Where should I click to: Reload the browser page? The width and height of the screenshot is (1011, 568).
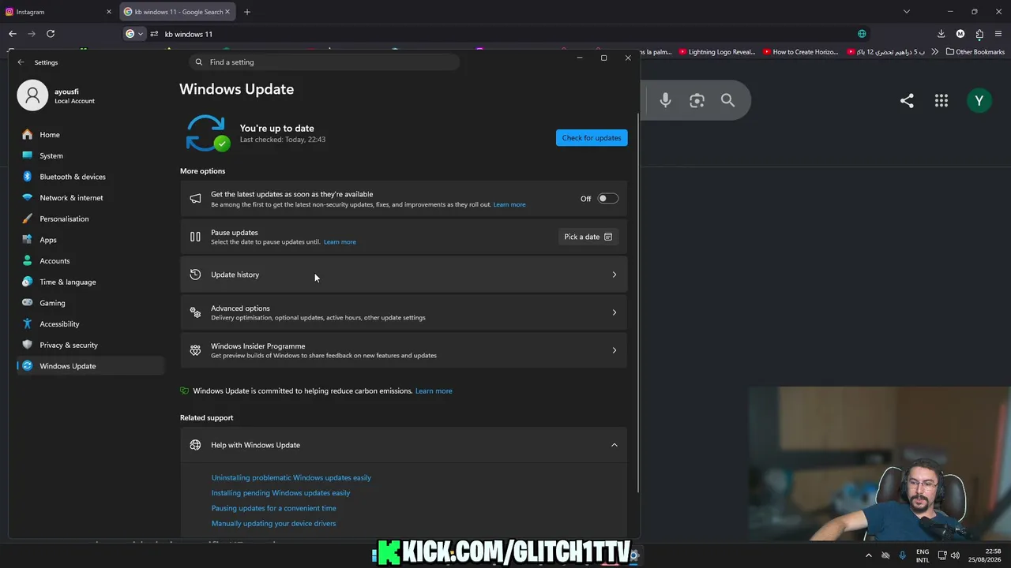pos(51,34)
